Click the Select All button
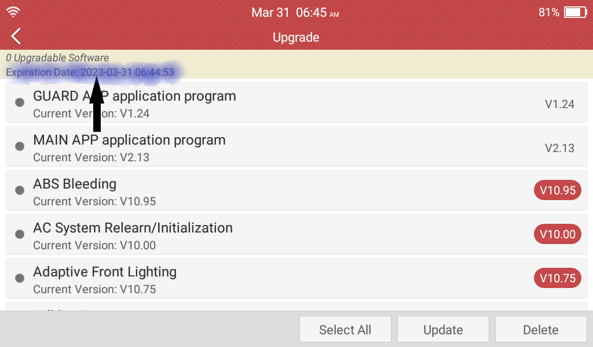 (345, 330)
